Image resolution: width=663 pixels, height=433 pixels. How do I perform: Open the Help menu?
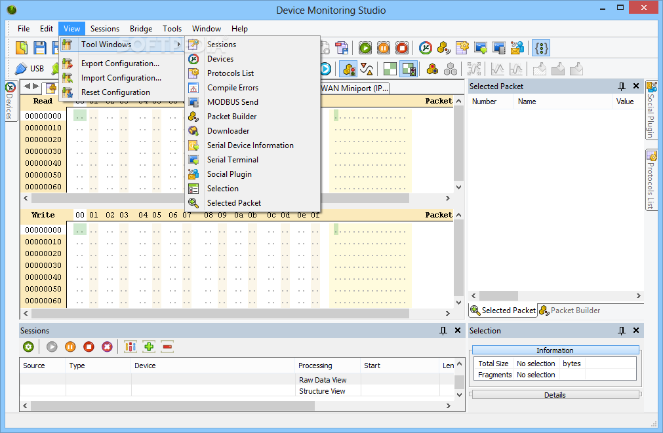point(239,29)
